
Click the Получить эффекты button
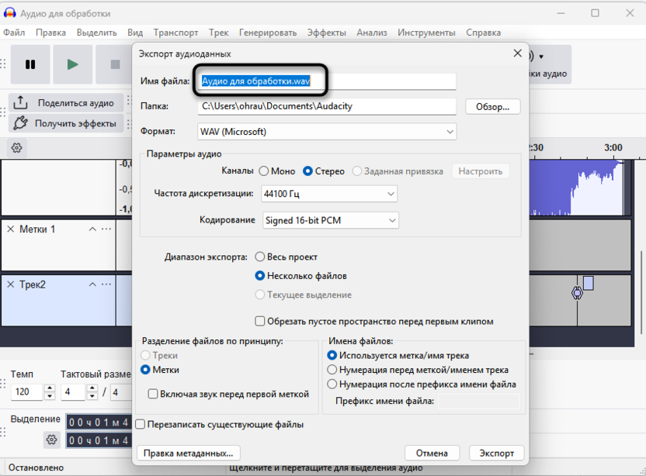click(x=66, y=123)
